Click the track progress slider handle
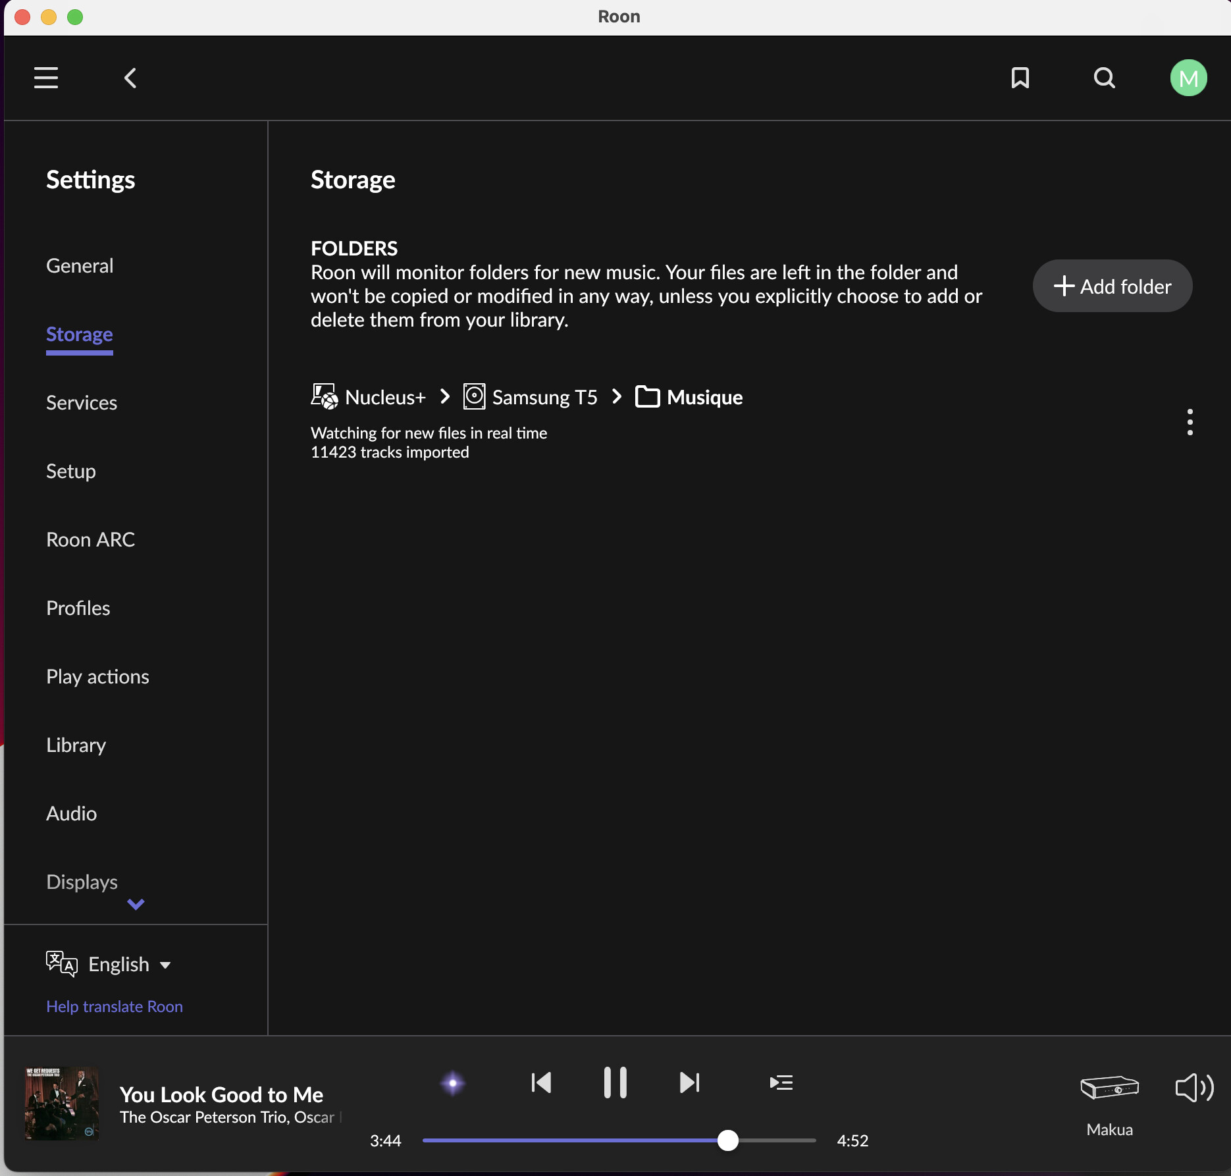The height and width of the screenshot is (1176, 1231). point(727,1140)
